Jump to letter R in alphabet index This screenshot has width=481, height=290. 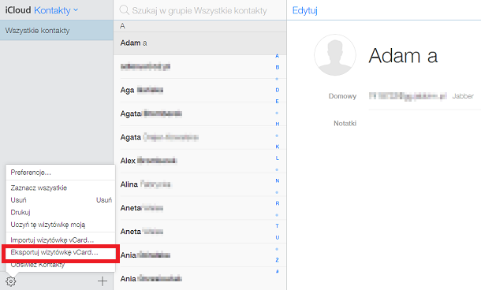278,203
